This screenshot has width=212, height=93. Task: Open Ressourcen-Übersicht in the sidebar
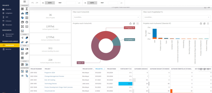10,35
